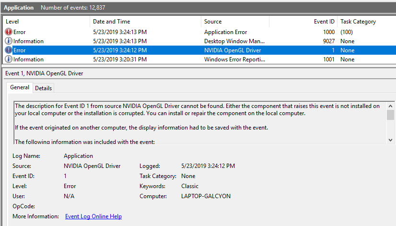Click Event ID 9027 cell
The image size is (396, 226).
[x=329, y=41]
